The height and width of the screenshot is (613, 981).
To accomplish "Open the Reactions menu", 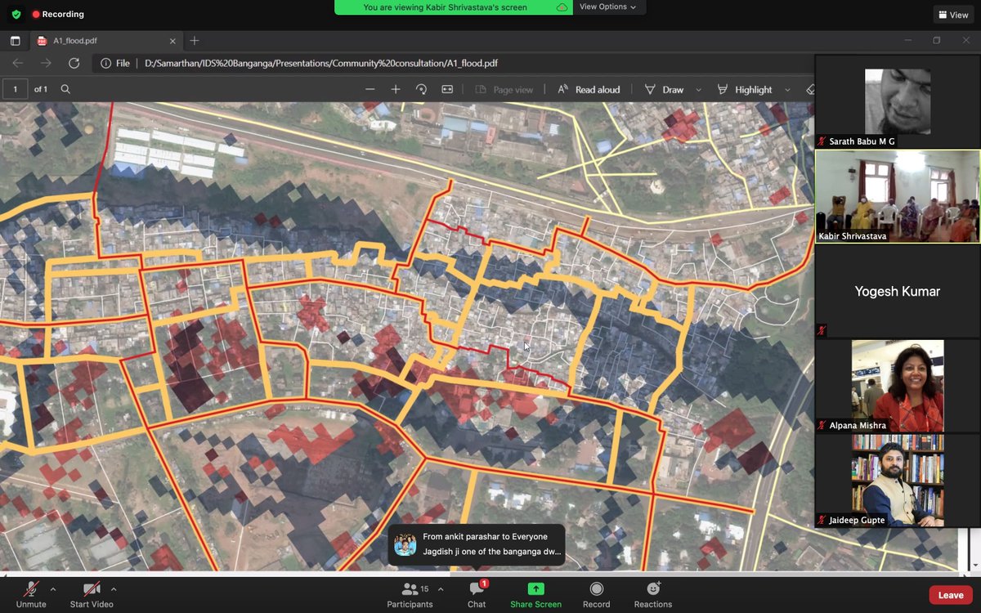I will pos(653,594).
